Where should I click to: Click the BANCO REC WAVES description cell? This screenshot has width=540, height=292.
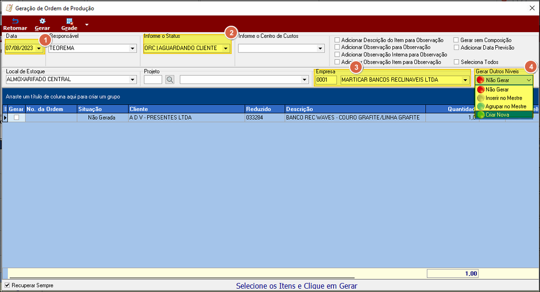(355, 118)
